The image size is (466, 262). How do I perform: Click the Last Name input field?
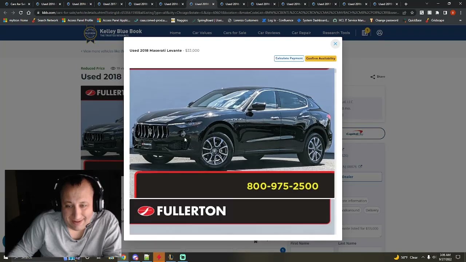coord(360,250)
